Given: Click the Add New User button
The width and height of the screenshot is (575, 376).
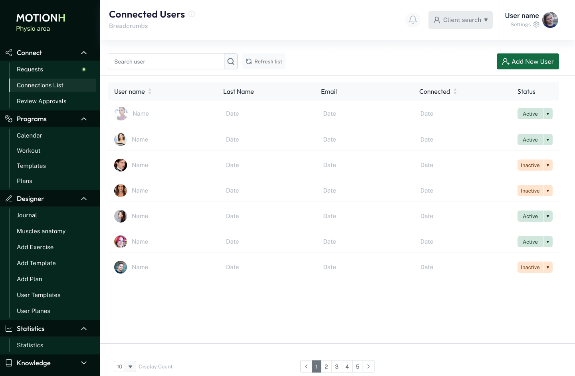Looking at the screenshot, I should (x=527, y=61).
